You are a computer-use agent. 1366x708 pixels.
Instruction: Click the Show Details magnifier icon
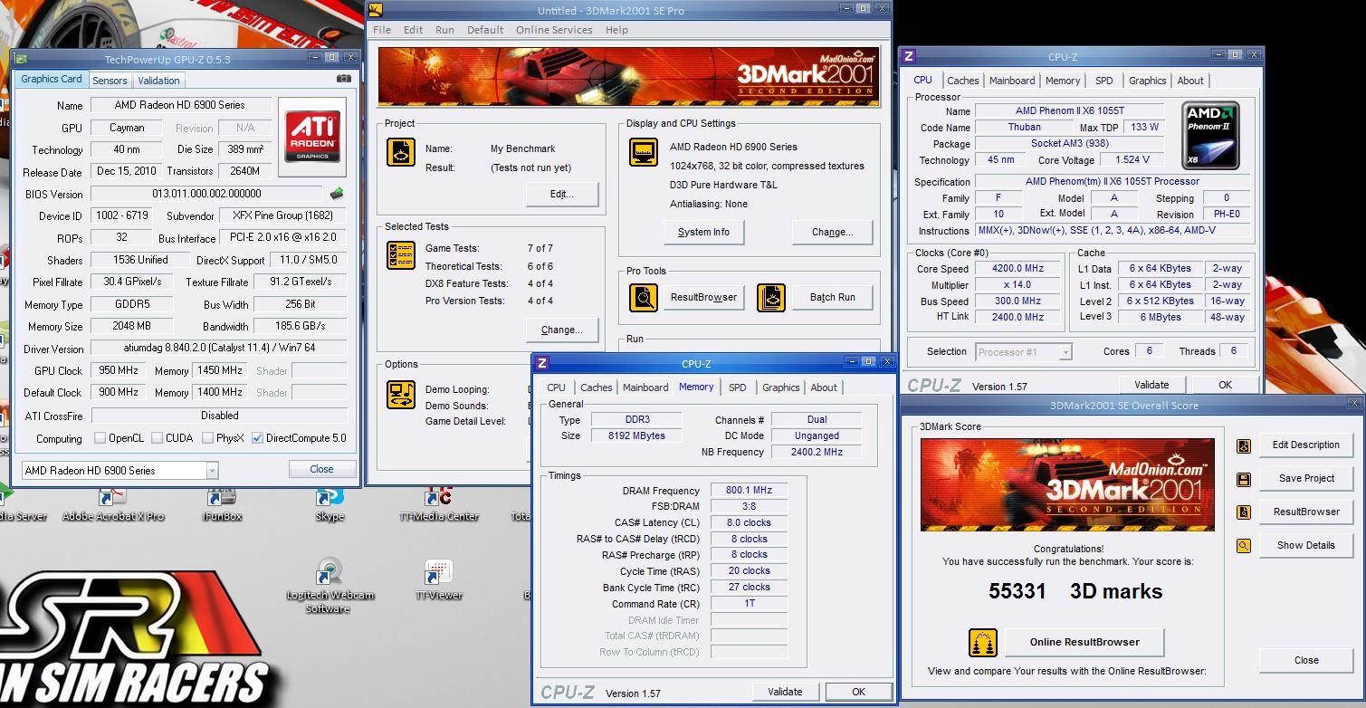(1244, 546)
